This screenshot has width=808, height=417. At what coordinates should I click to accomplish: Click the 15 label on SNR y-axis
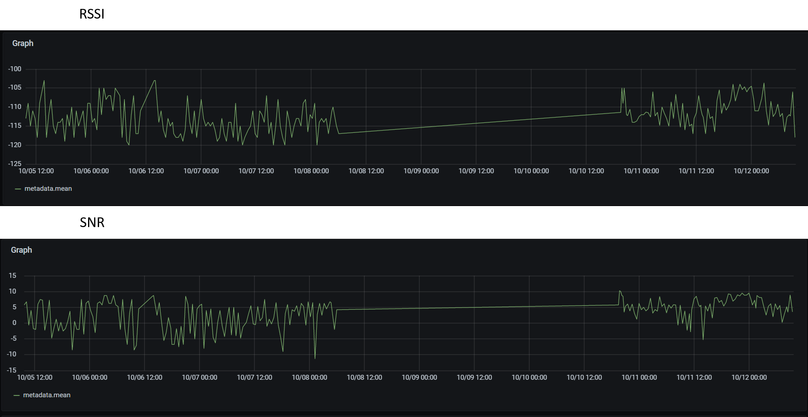[13, 276]
